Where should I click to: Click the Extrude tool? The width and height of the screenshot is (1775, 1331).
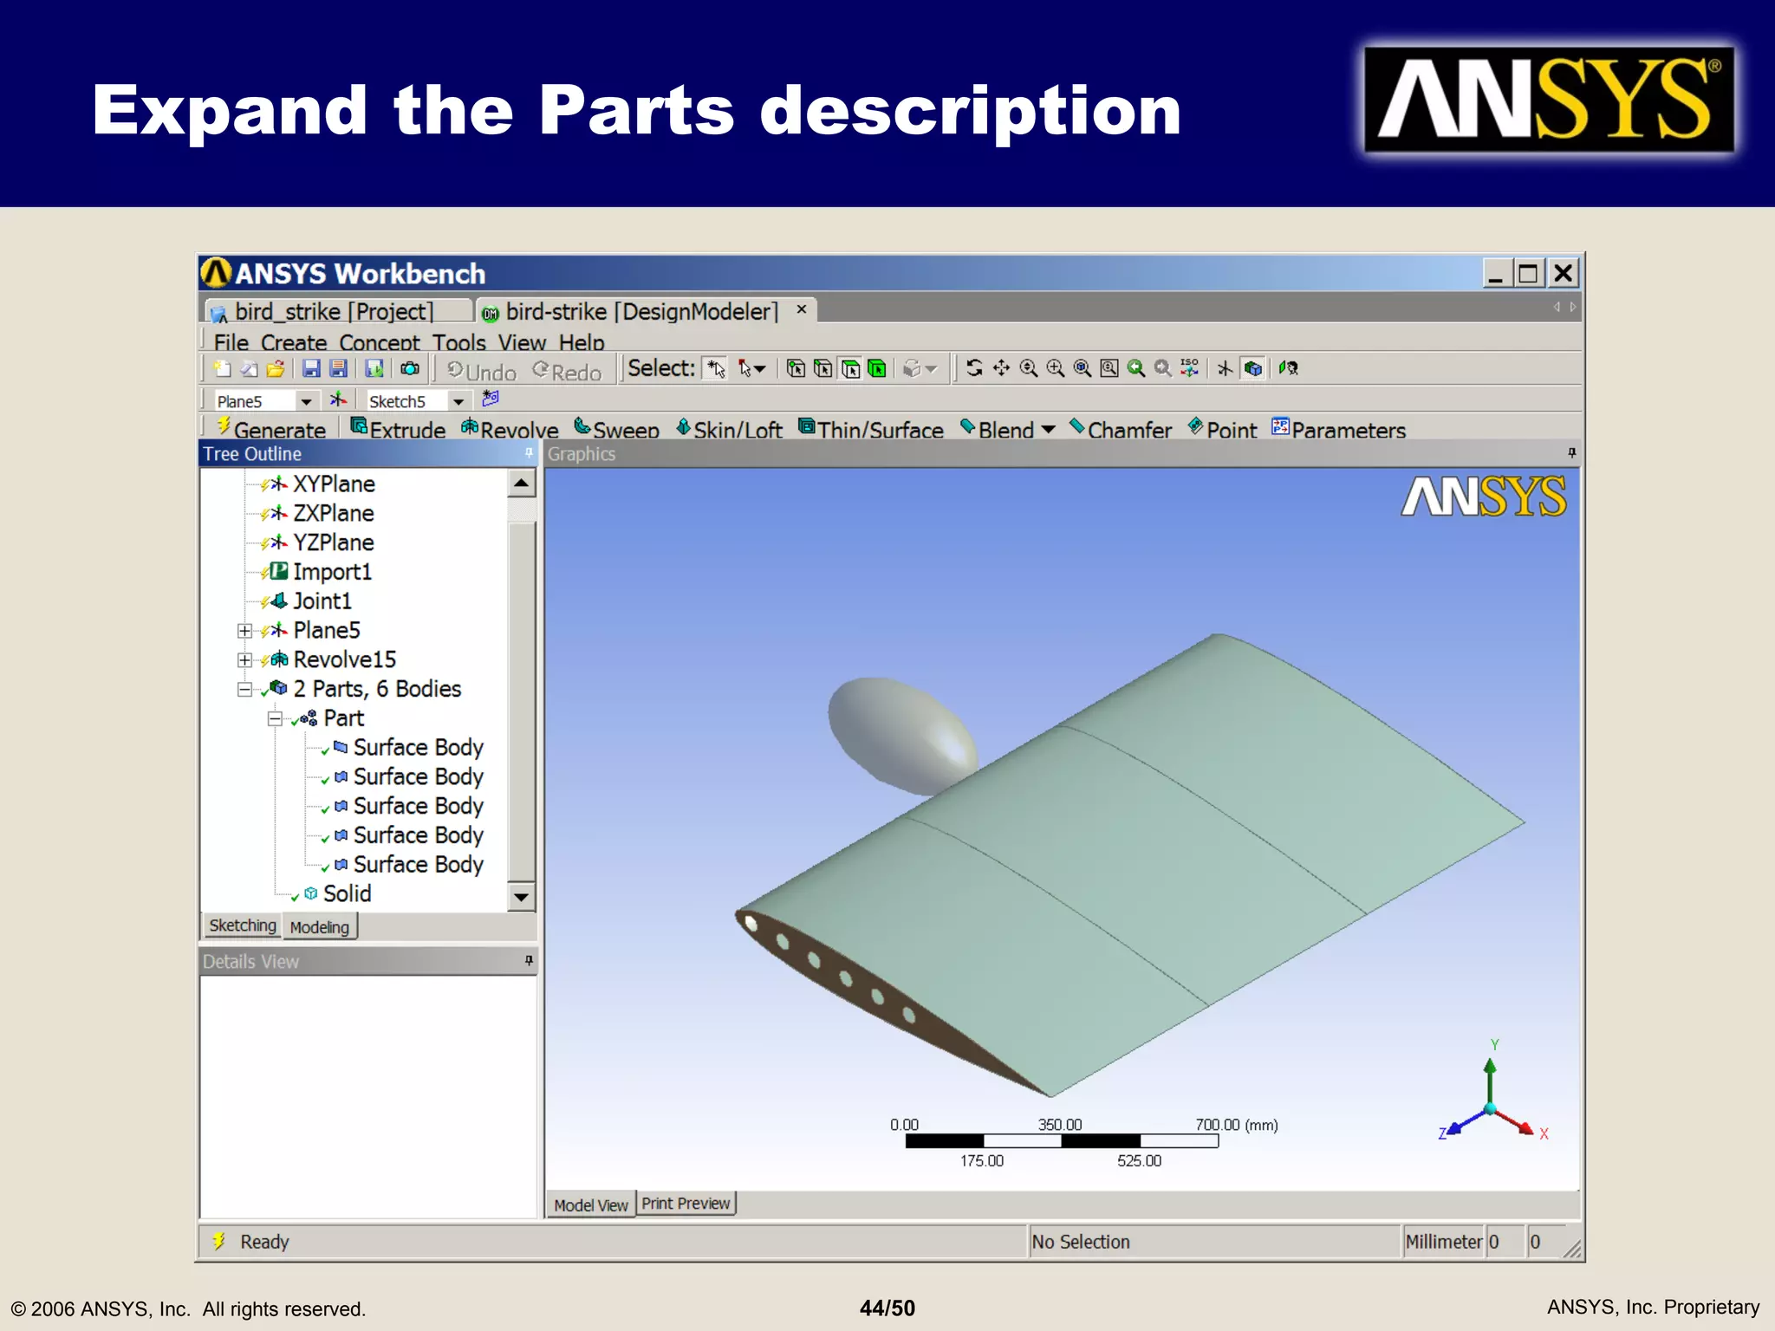coord(397,428)
